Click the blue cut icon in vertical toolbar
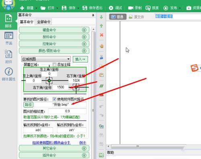 tap(101, 57)
